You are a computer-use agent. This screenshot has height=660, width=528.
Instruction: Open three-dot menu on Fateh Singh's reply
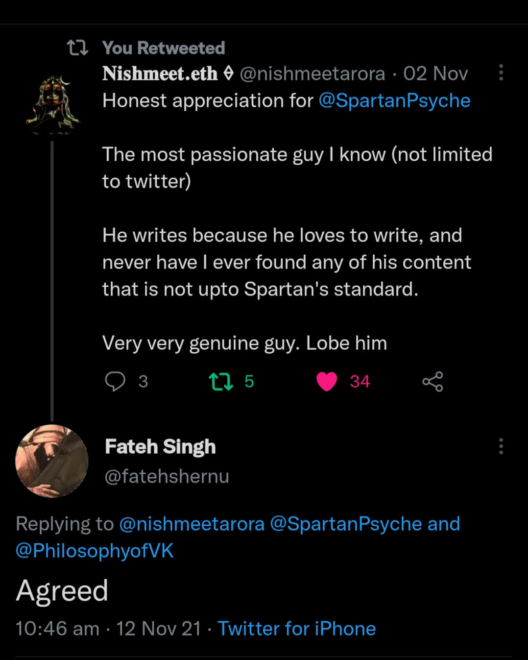(x=501, y=446)
